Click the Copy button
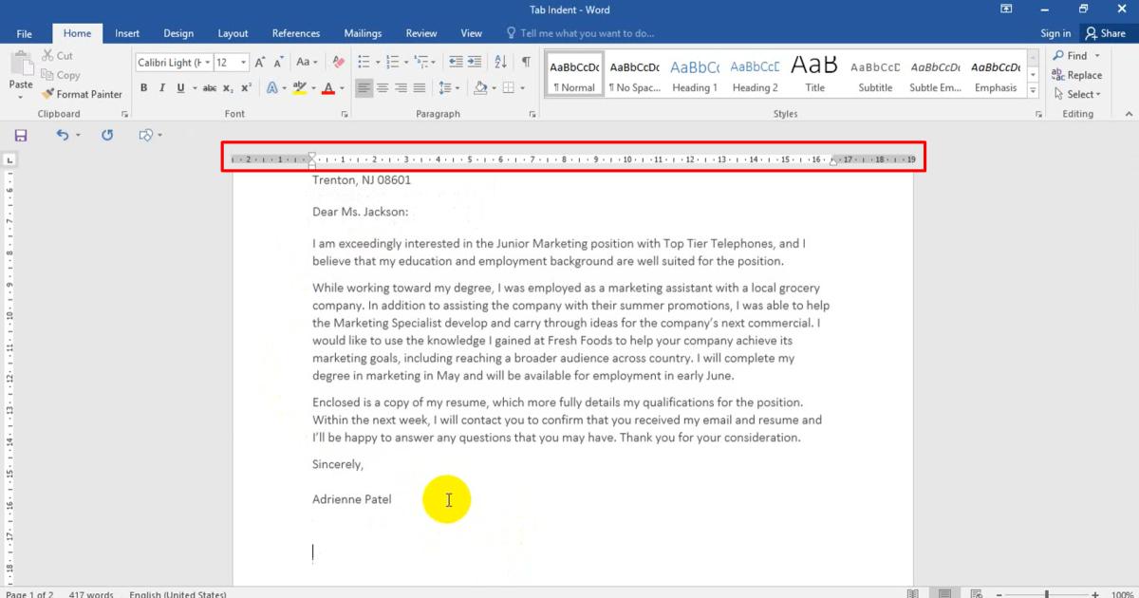Image resolution: width=1139 pixels, height=598 pixels. (x=61, y=75)
